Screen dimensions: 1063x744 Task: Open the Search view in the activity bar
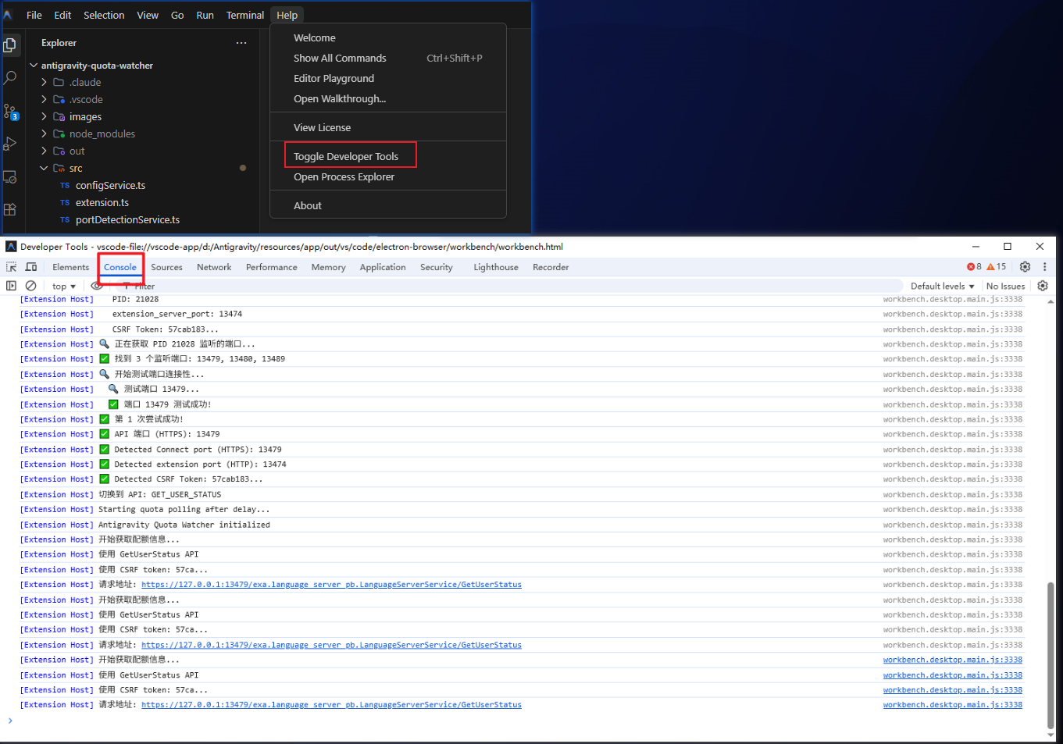click(10, 78)
